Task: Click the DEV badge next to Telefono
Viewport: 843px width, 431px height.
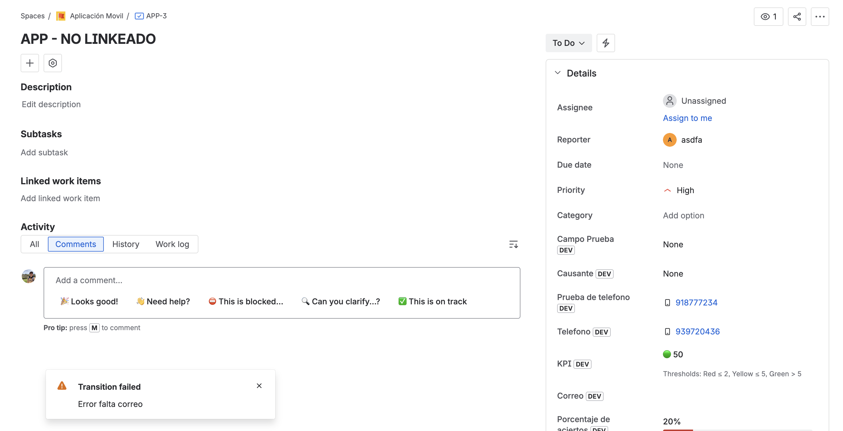Action: coord(601,332)
